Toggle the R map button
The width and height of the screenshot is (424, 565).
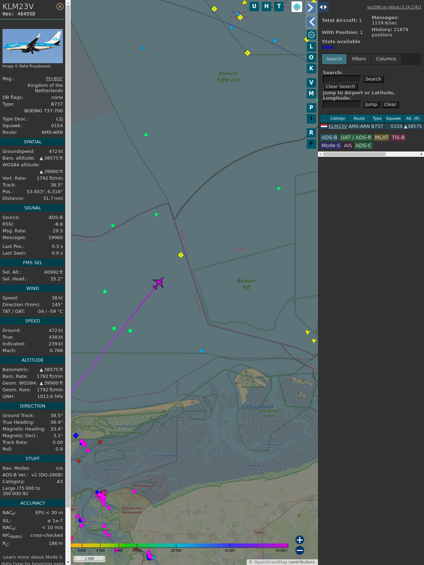click(x=311, y=133)
